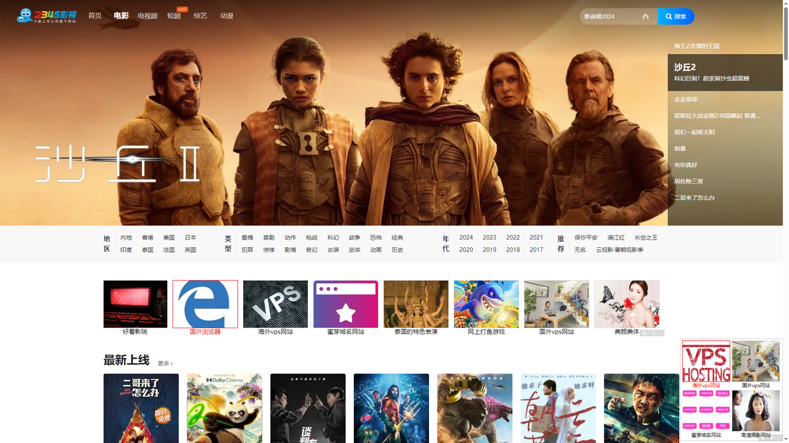Screen dimensions: 789x443
Task: Go to the 首页 nav tab
Action: point(95,16)
